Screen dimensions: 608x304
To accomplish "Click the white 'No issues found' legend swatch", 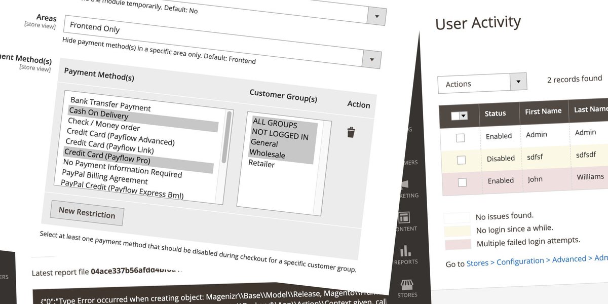I will point(457,218).
